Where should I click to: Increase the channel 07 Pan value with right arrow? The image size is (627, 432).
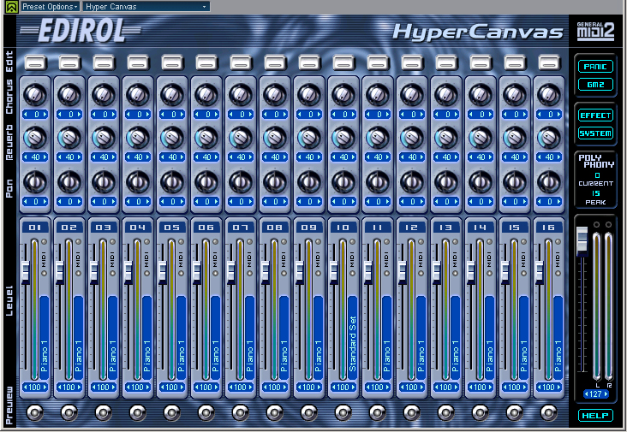(x=250, y=201)
